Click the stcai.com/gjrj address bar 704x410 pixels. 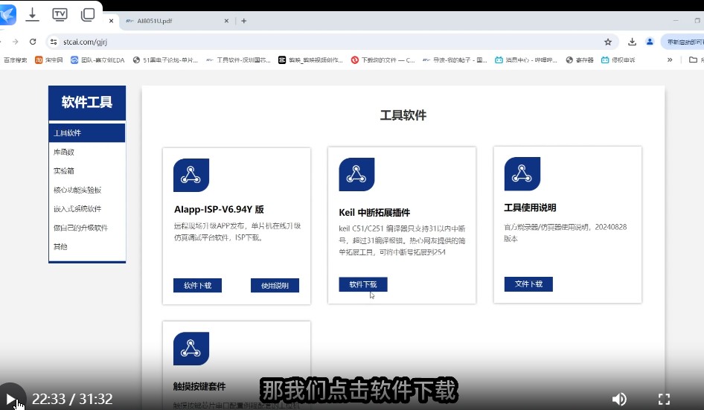[332, 42]
